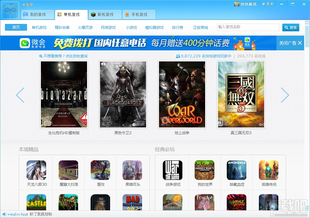Close the ad with 关闭广告
The width and height of the screenshot is (310, 218).
[x=290, y=43]
